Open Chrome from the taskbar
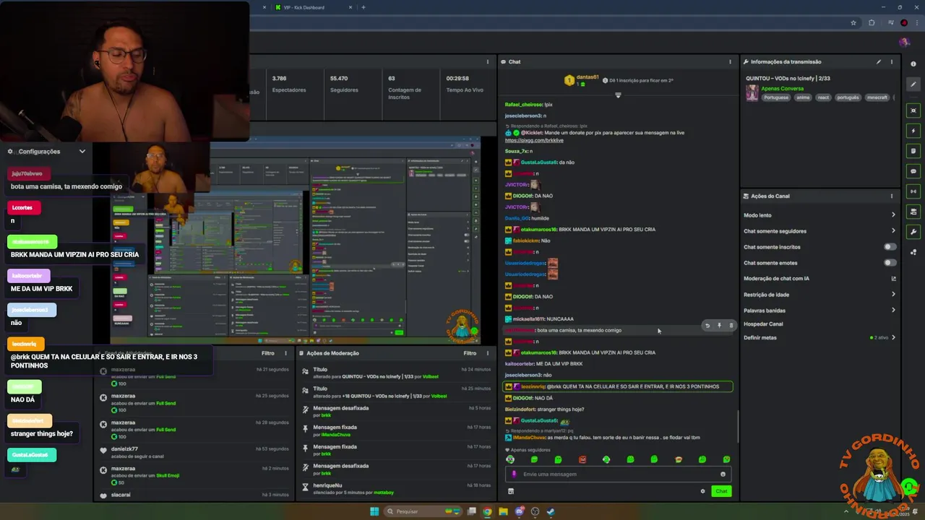Viewport: 925px width, 520px height. (x=487, y=511)
